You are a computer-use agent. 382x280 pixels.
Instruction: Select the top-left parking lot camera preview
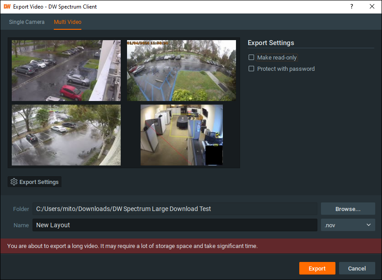pos(66,70)
